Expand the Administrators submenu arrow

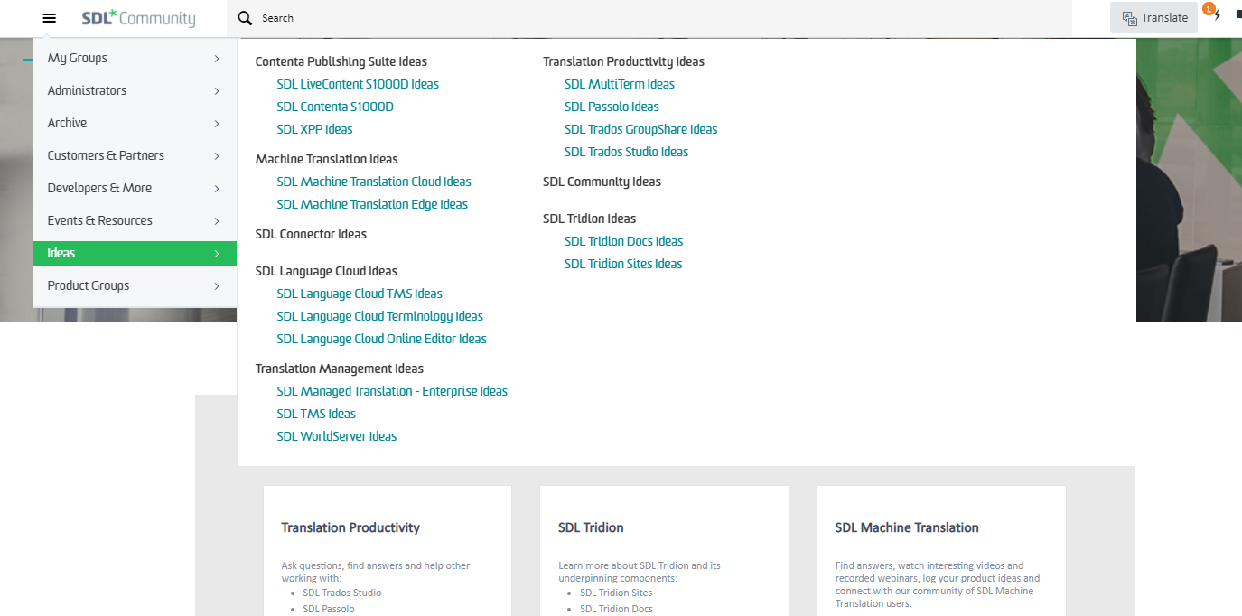[x=217, y=91]
